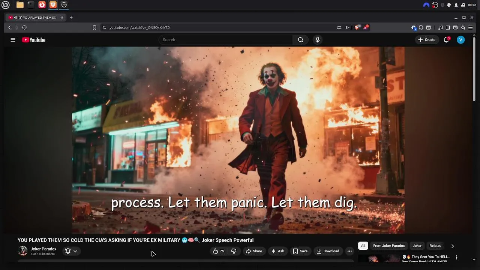The image size is (480, 270).
Task: Show more filter chips with right arrow
Action: pos(452,246)
